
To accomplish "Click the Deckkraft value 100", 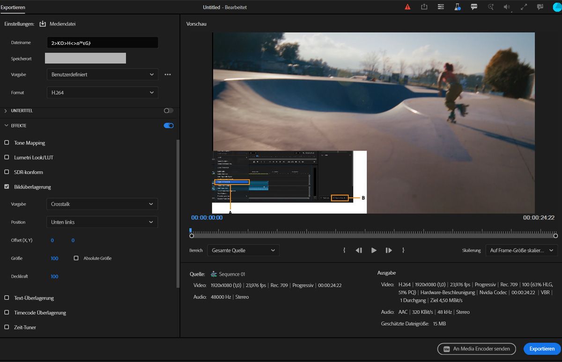I will 54,277.
